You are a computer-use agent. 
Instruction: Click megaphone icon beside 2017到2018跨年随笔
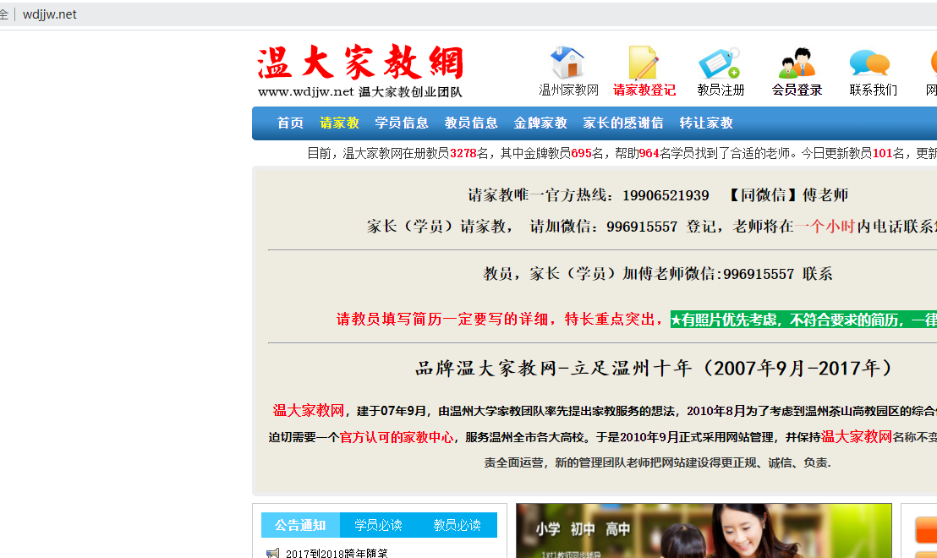click(x=272, y=553)
